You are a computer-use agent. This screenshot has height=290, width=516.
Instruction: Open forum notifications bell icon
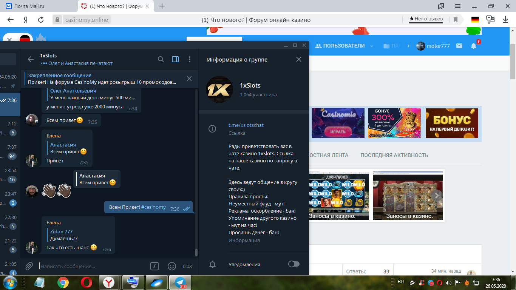point(473,46)
